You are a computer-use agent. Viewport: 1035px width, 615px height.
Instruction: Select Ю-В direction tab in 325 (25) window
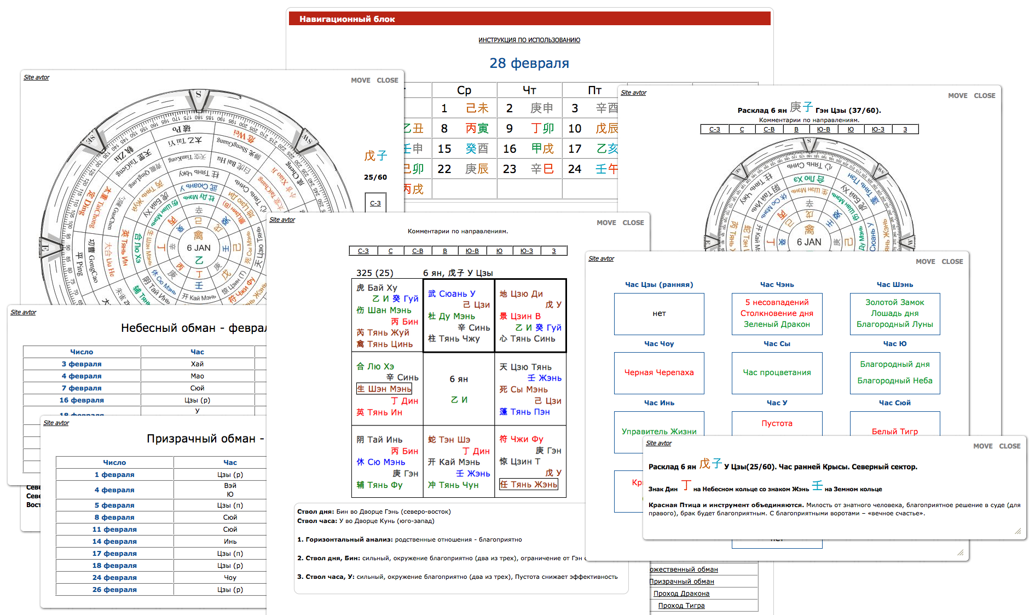[472, 251]
